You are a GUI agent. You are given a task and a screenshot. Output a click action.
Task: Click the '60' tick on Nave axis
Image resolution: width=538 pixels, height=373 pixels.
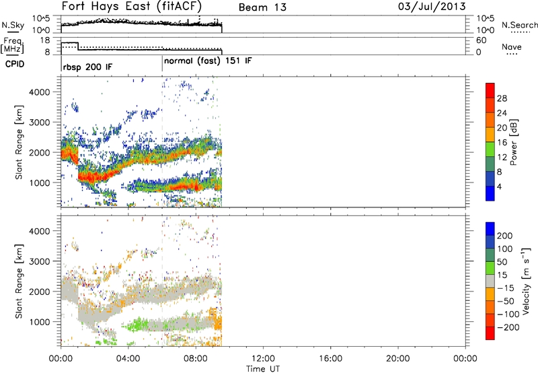(x=481, y=40)
